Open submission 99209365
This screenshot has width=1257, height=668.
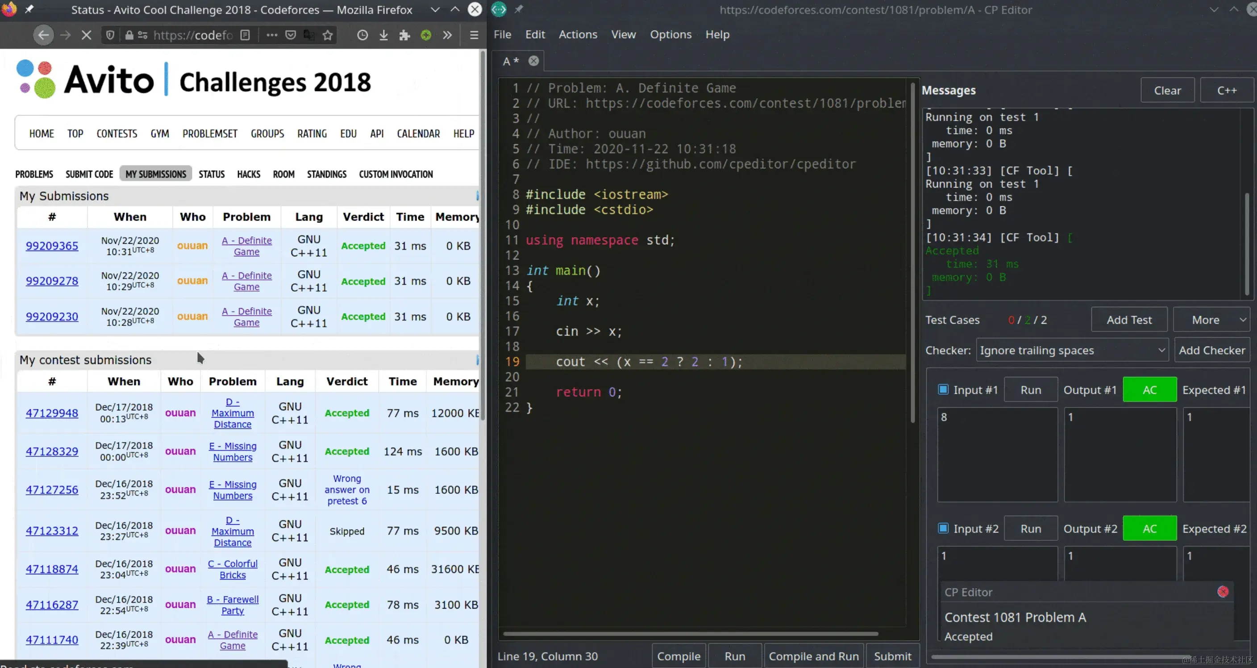coord(52,246)
